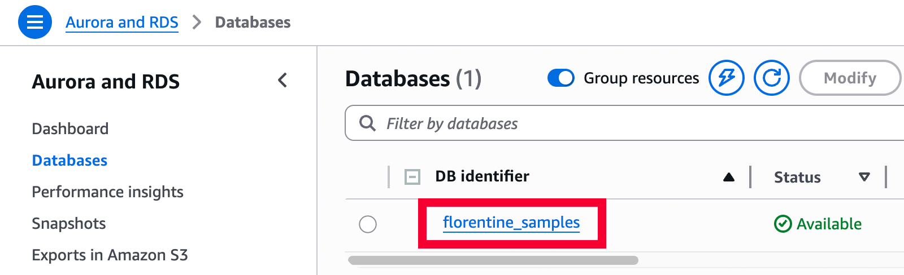Sort ascending by DB identifier

(729, 177)
